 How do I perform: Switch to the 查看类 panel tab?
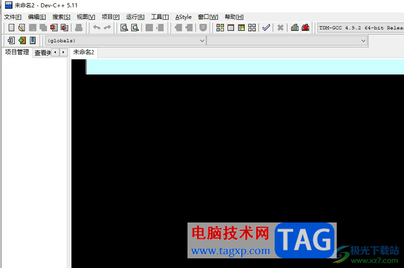[42, 53]
